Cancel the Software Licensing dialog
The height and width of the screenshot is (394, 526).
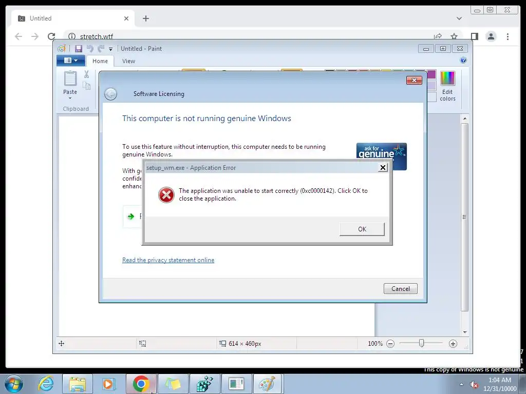pyautogui.click(x=401, y=288)
